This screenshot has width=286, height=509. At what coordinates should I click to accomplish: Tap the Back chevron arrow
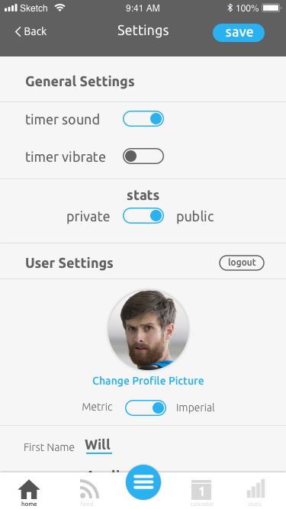pos(18,31)
